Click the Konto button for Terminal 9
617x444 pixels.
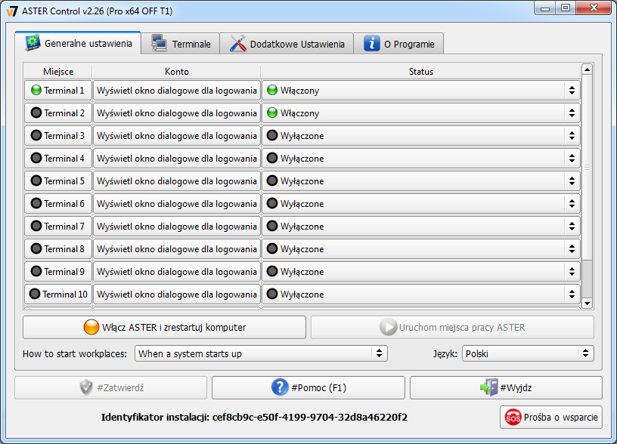tap(177, 272)
